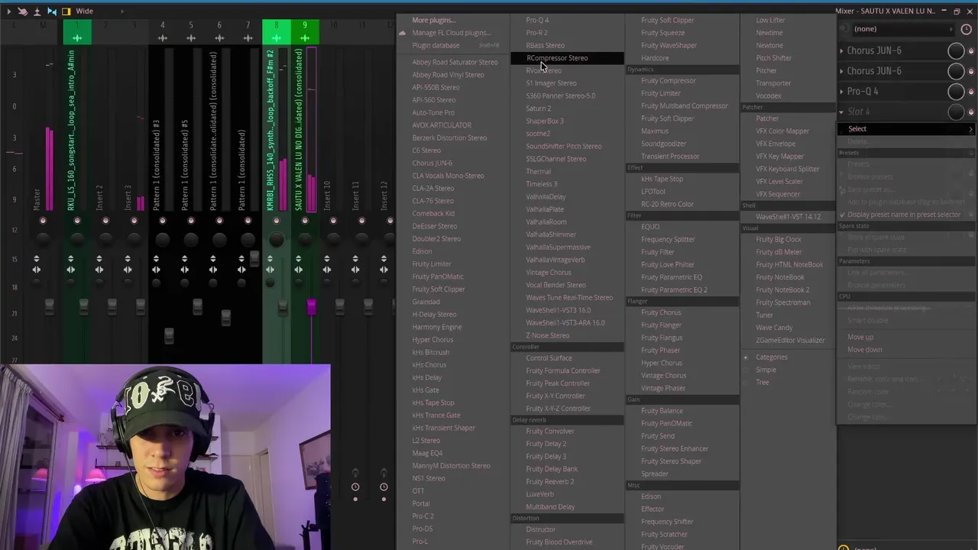The image size is (978, 550).
Task: Select Simple view radio option
Action: pyautogui.click(x=766, y=370)
